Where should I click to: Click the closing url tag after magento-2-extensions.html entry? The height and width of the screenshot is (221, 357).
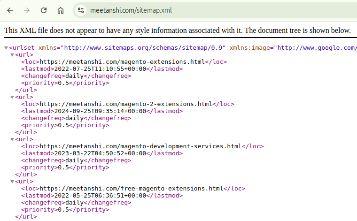(x=26, y=132)
